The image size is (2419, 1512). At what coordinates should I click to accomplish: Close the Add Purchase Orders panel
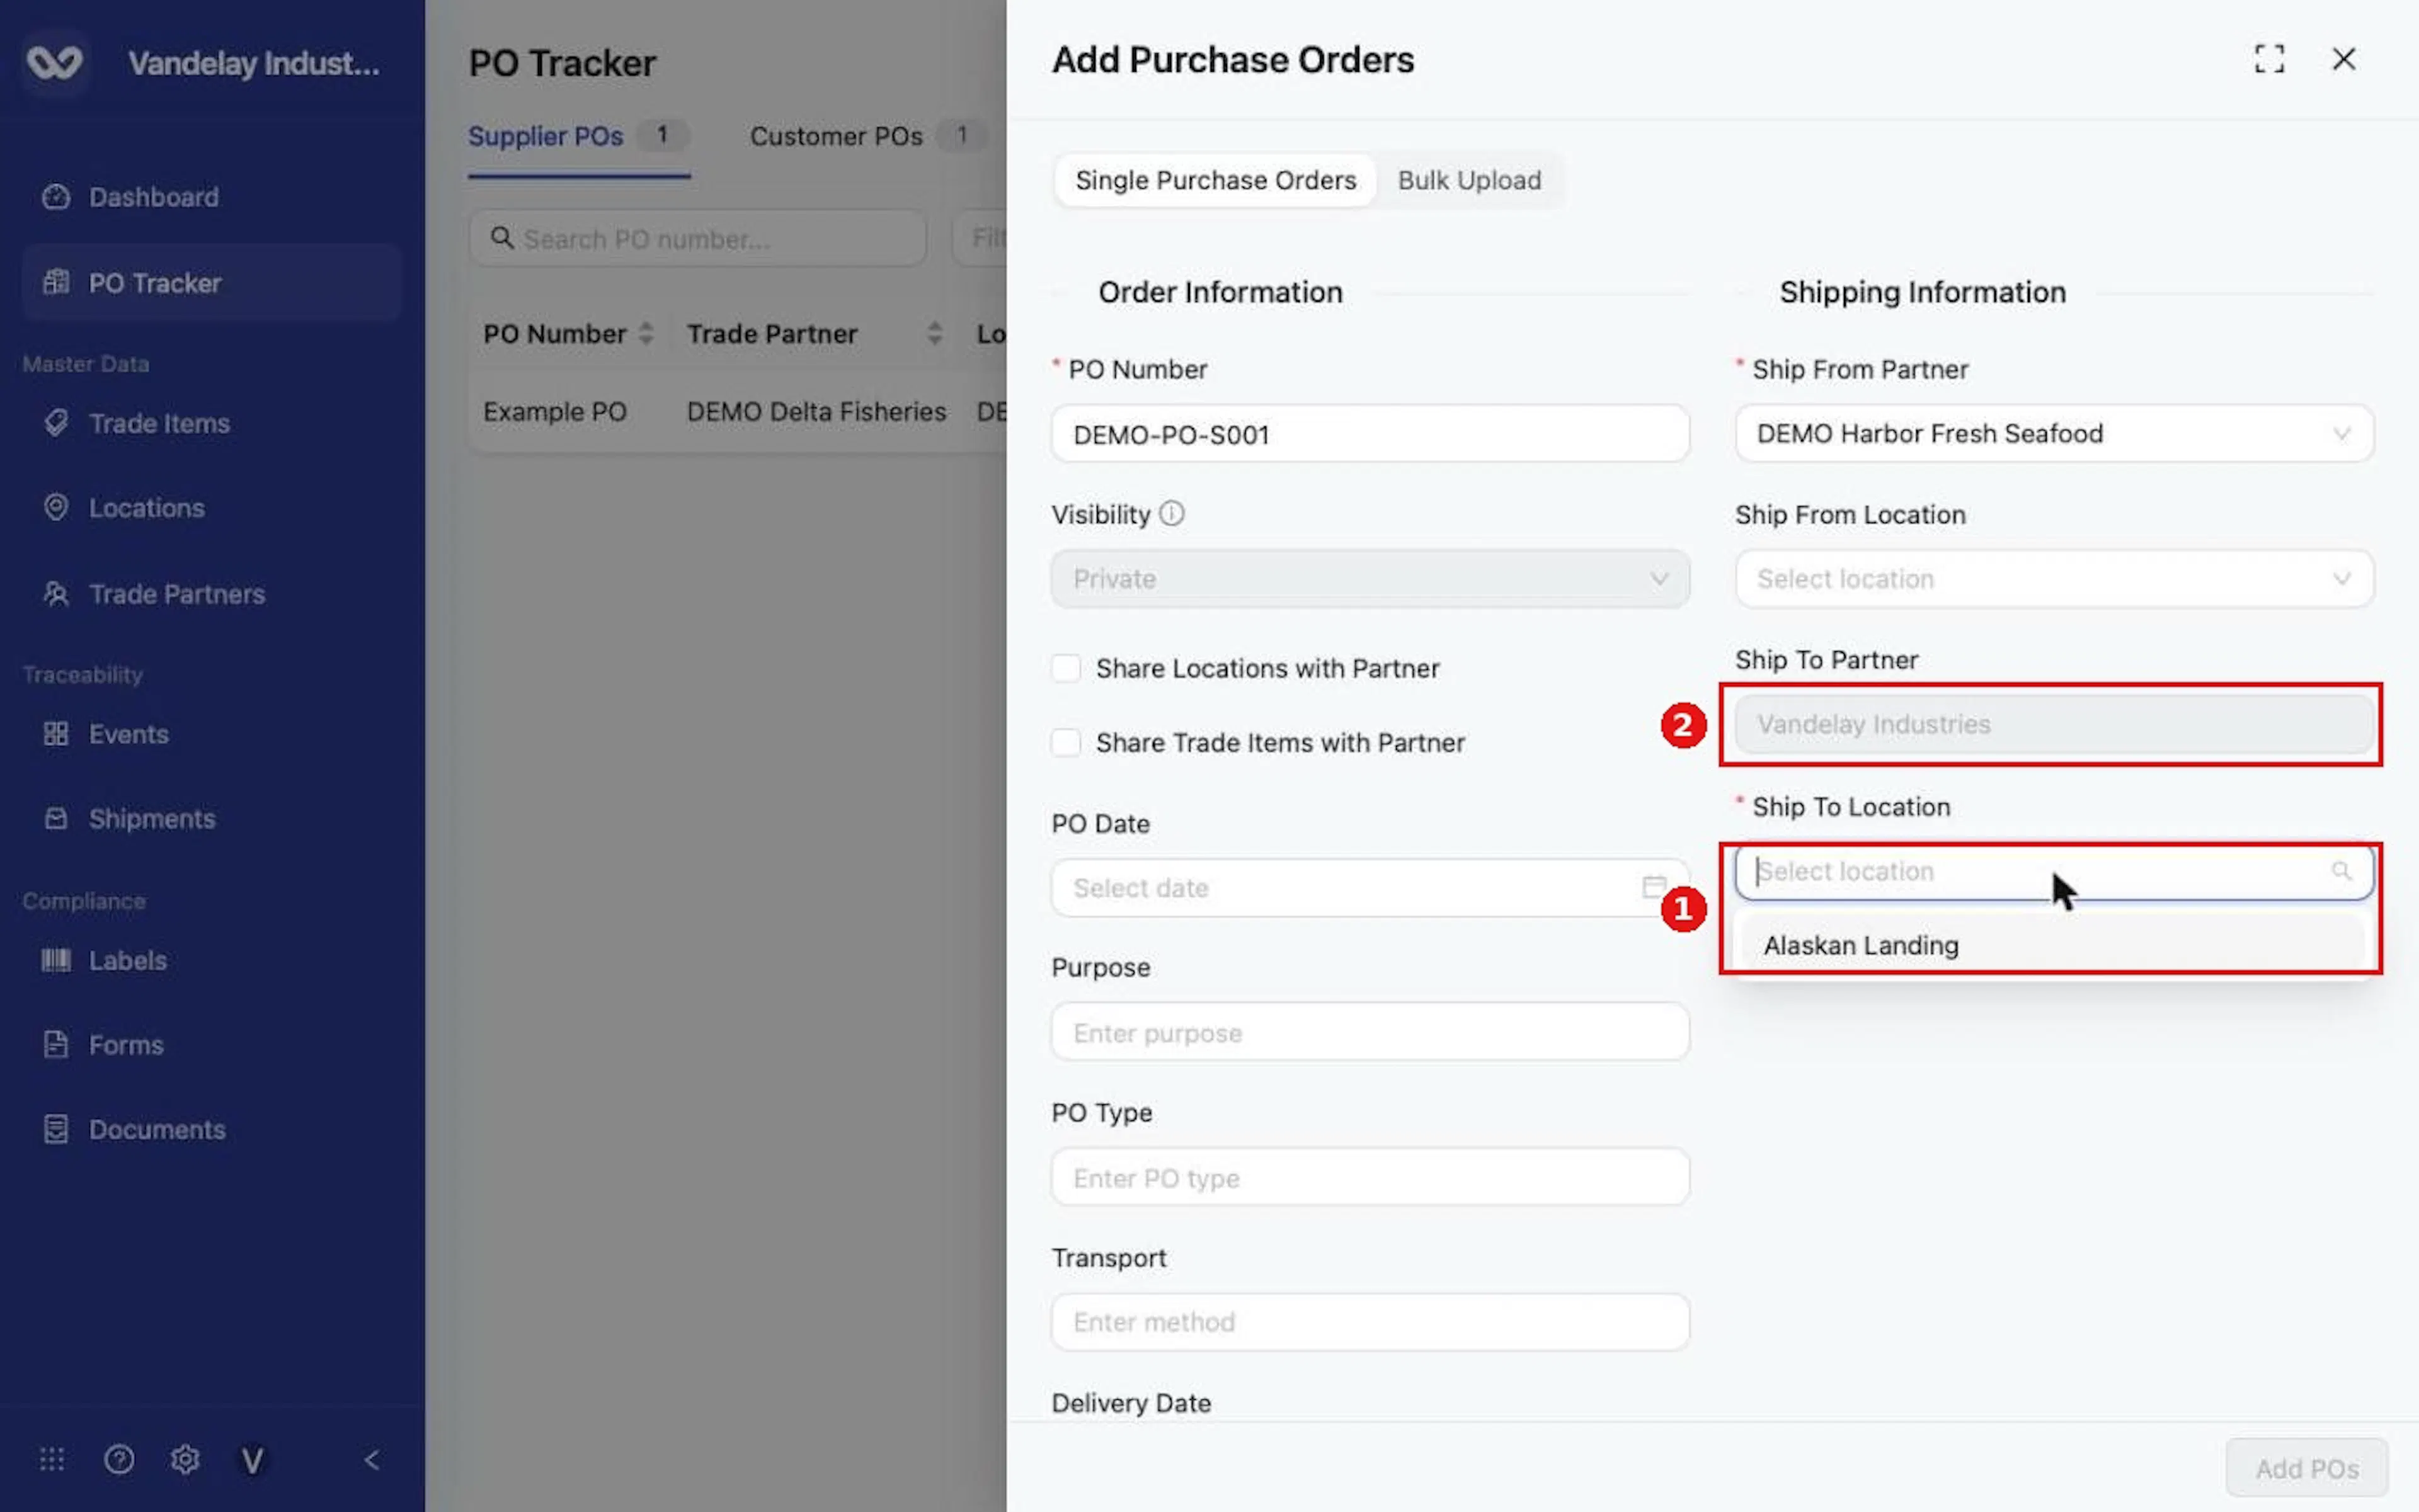[x=2343, y=59]
